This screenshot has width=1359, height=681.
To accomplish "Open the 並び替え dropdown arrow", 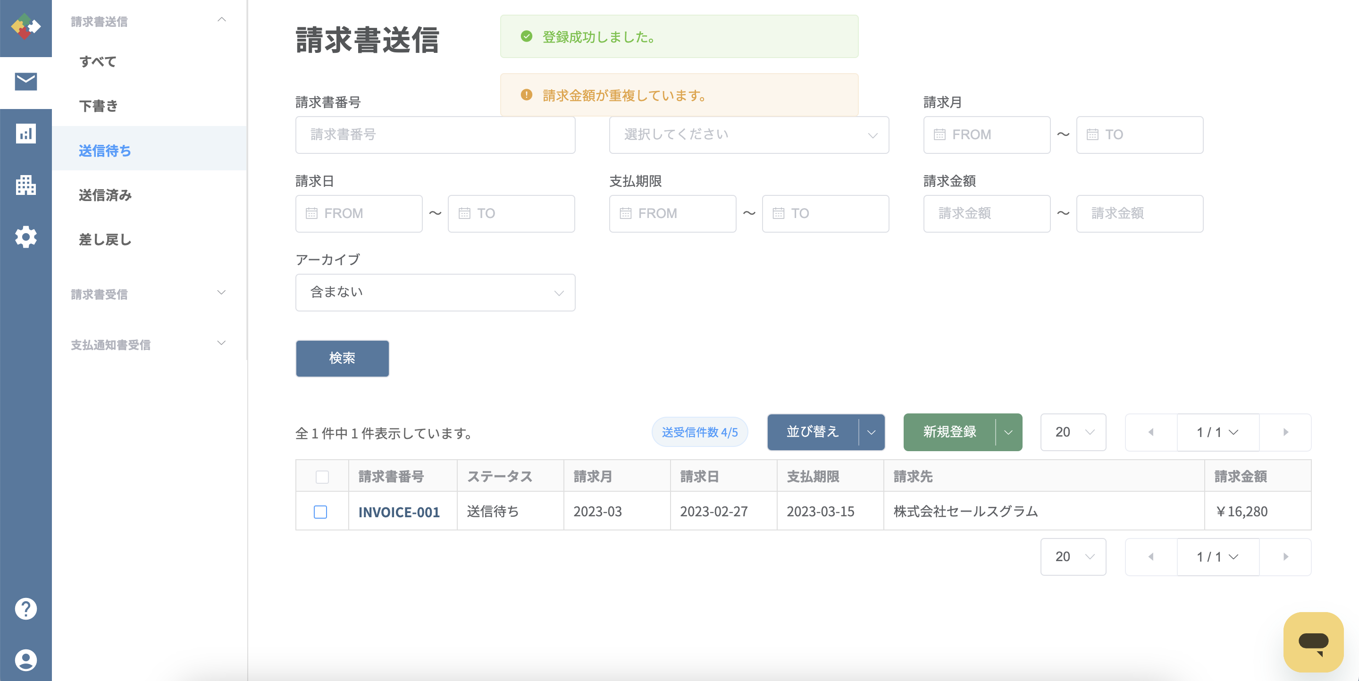I will pyautogui.click(x=872, y=432).
